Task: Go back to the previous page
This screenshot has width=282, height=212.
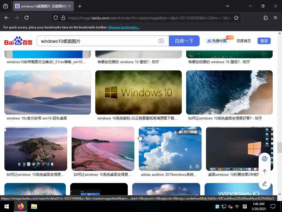Action: 7,18
